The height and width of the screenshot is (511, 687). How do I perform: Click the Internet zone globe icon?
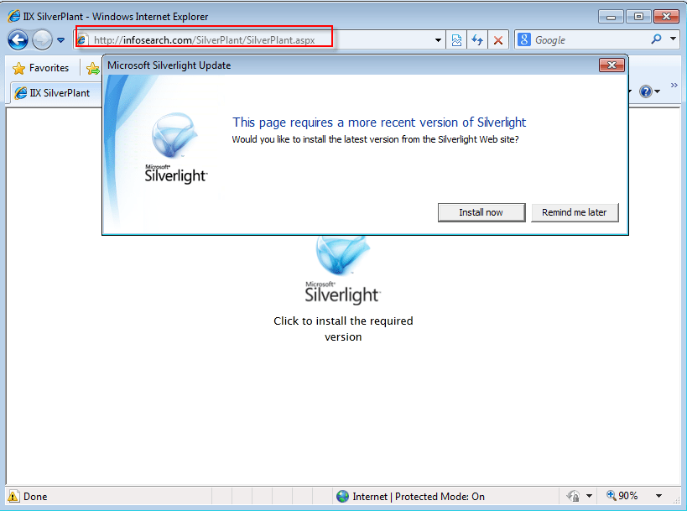click(x=342, y=496)
